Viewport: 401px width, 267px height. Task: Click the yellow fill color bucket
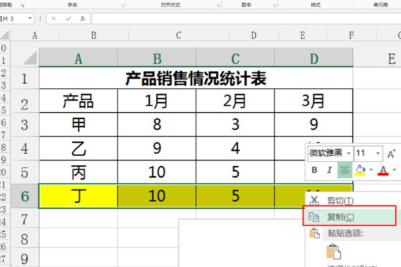click(x=360, y=171)
